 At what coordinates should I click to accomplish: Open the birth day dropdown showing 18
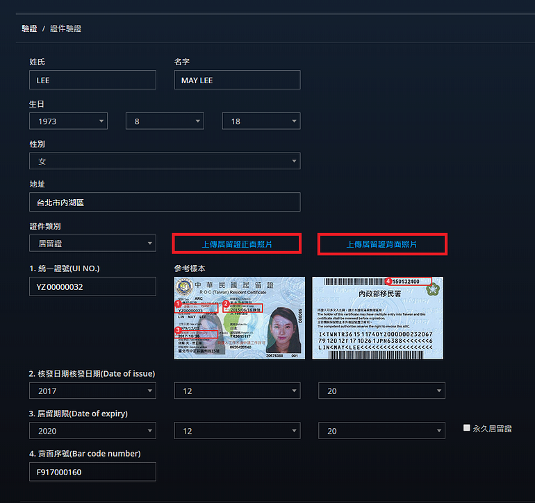pyautogui.click(x=261, y=121)
